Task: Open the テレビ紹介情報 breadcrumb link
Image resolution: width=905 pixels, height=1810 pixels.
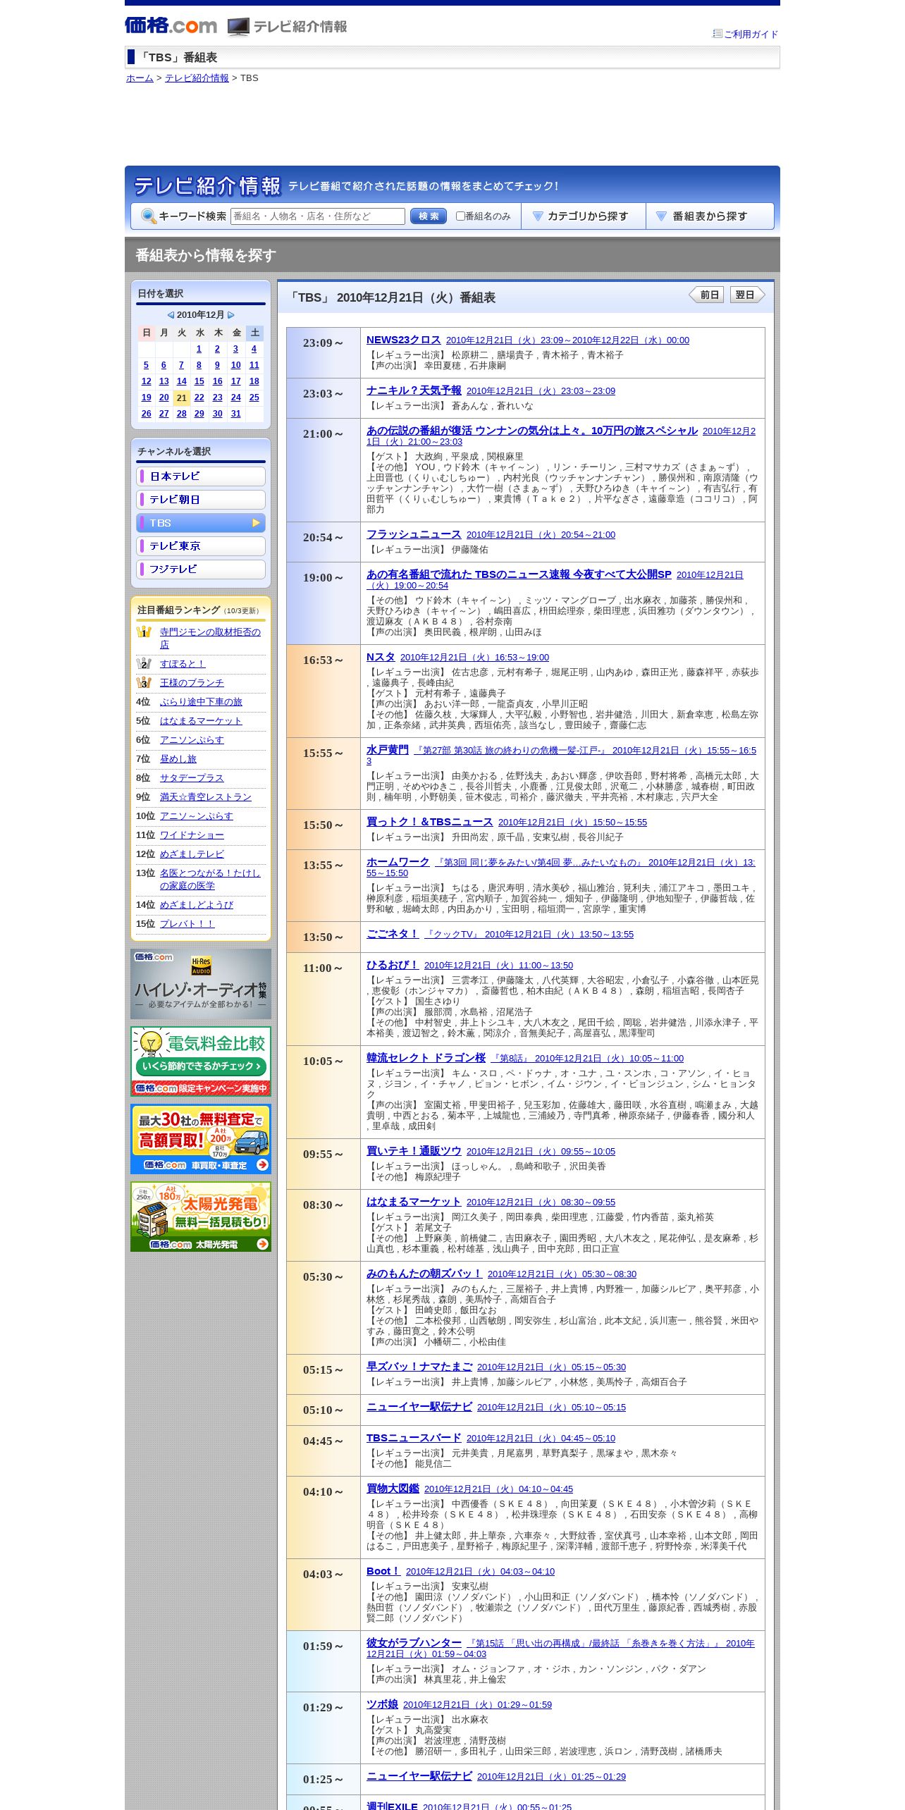Action: (197, 78)
